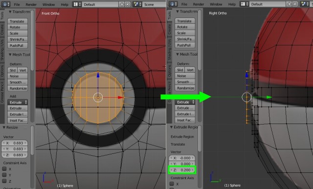
Task: Delete the current screen layout in right window
Action: pyautogui.click(x=295, y=4)
